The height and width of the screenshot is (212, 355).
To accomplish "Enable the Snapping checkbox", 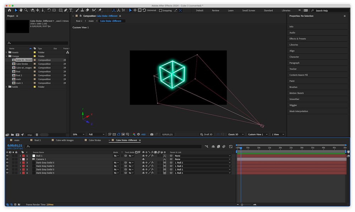I will 160,11.
